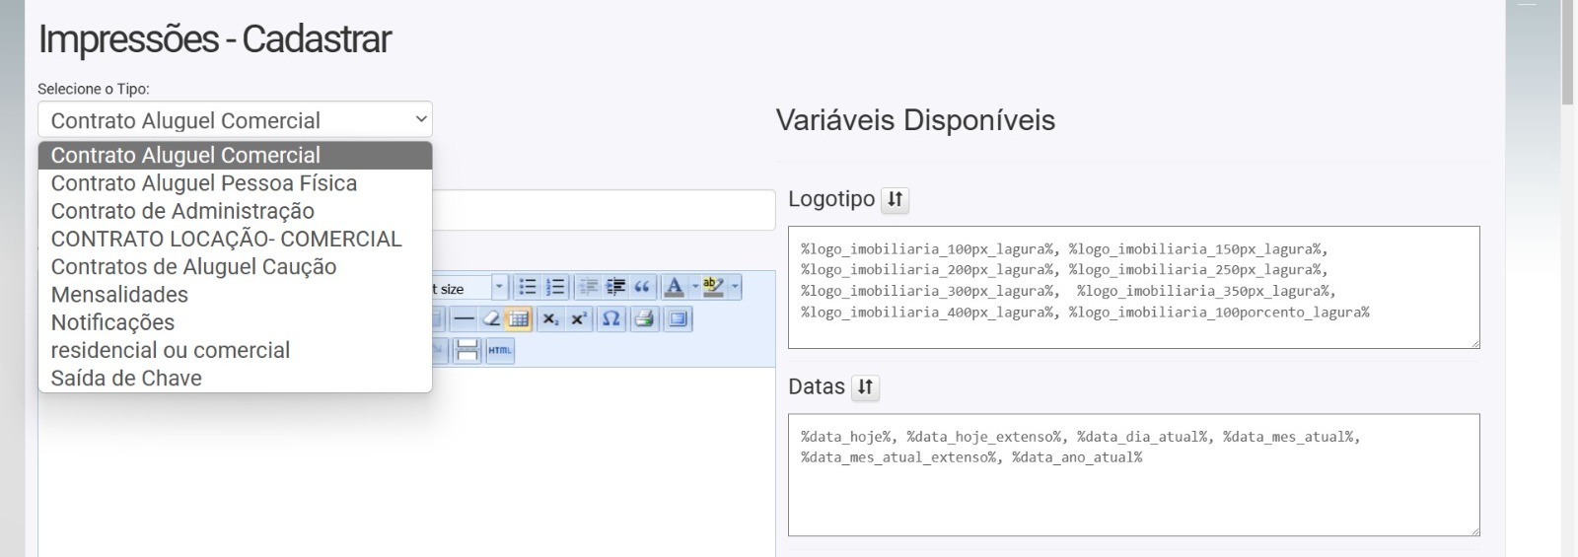Viewport: 1578px width, 557px height.
Task: Click inside the Datas variables text box
Action: click(1133, 493)
